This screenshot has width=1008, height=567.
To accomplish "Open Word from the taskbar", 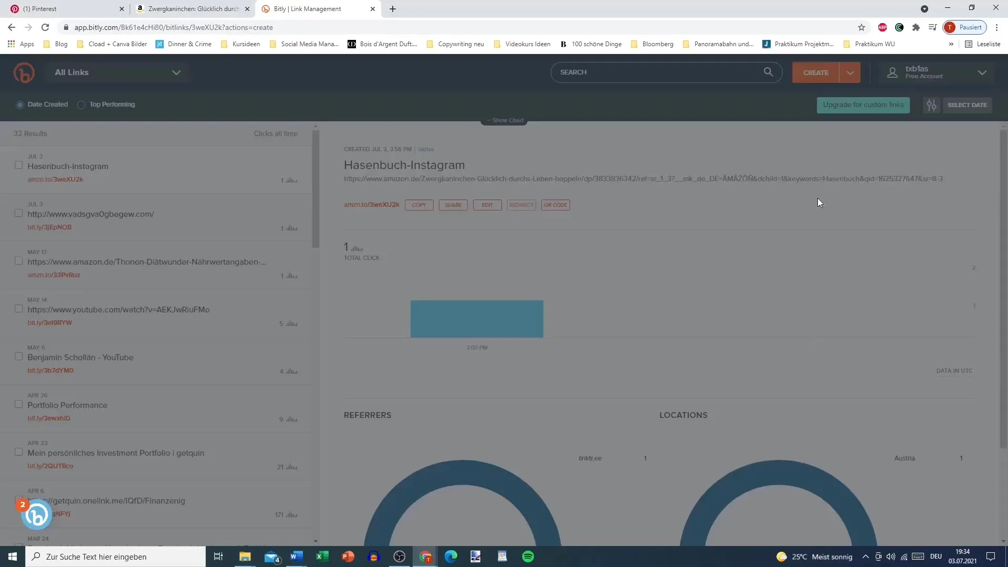I will pyautogui.click(x=297, y=556).
